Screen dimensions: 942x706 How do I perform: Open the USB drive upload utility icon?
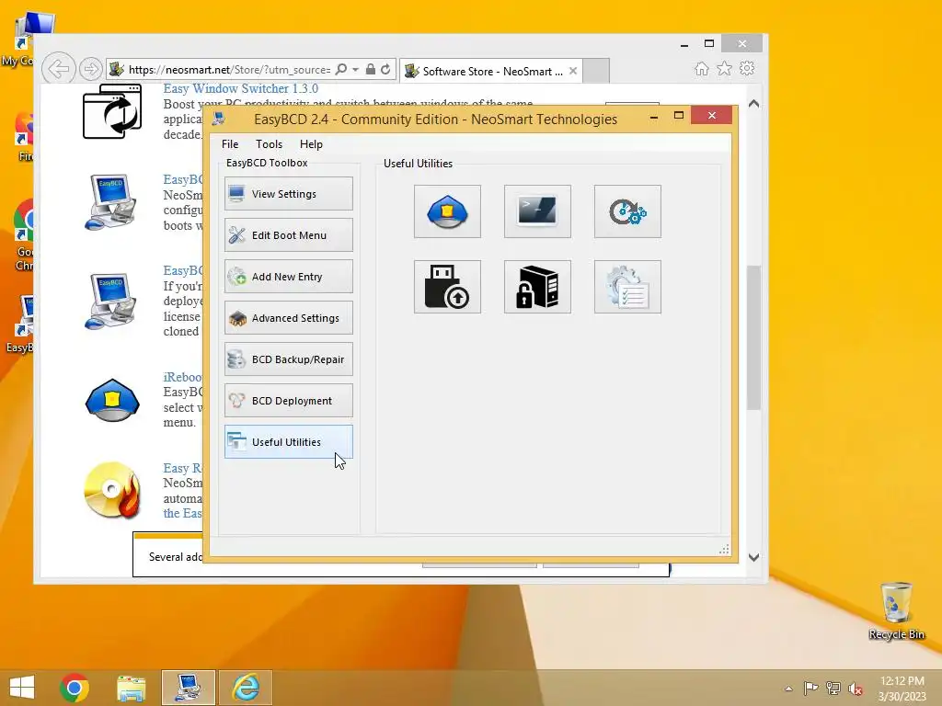(447, 287)
